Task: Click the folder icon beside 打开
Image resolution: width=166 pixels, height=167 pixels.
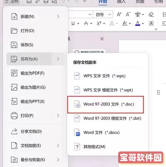Action: pyautogui.click(x=14, y=31)
